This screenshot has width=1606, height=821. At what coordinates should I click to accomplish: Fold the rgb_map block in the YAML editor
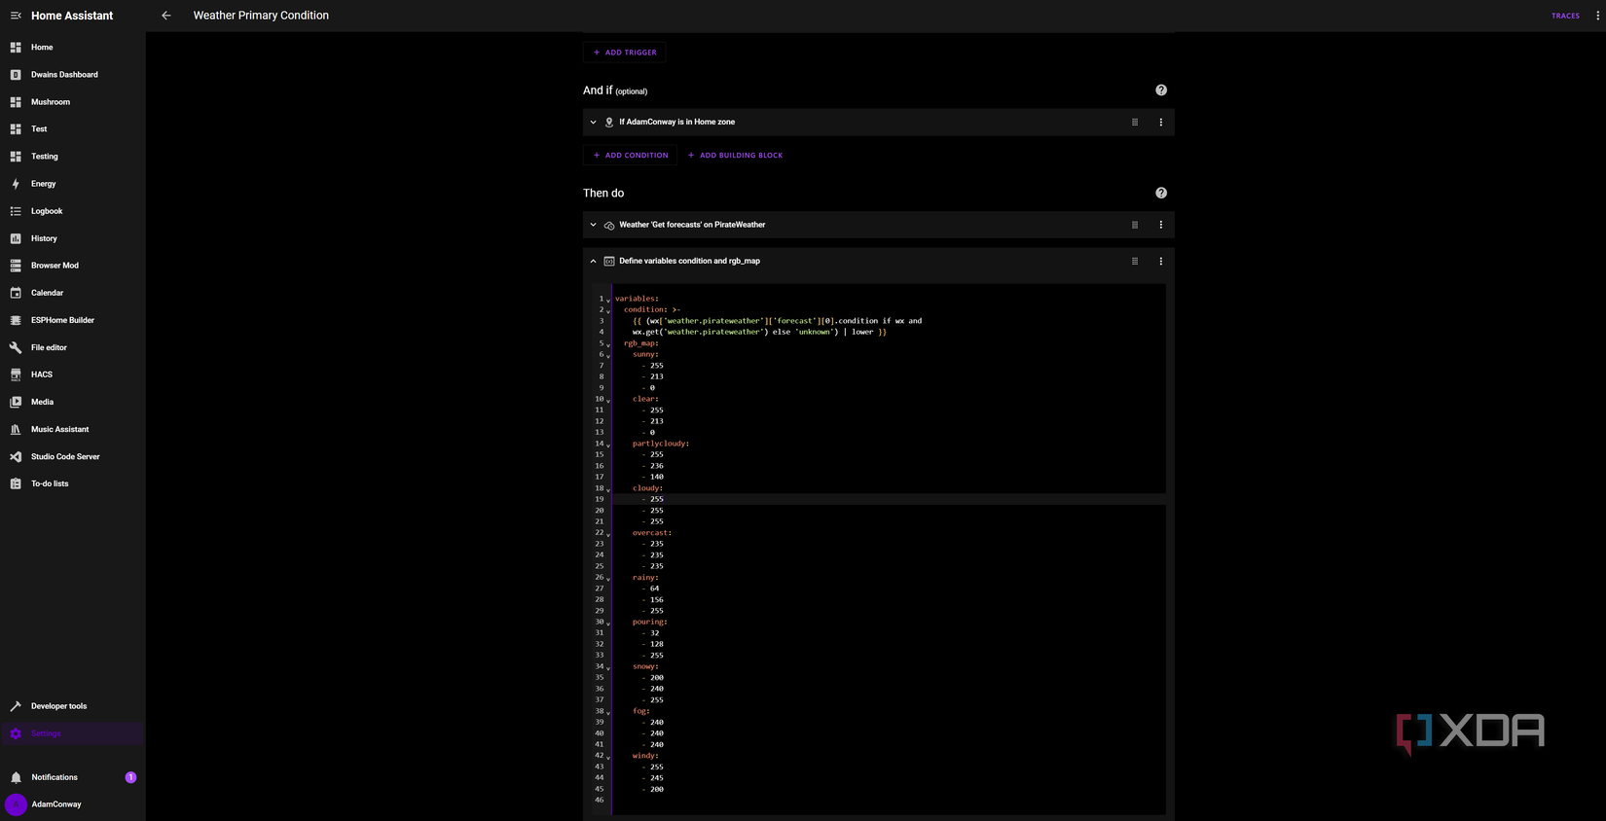[608, 344]
